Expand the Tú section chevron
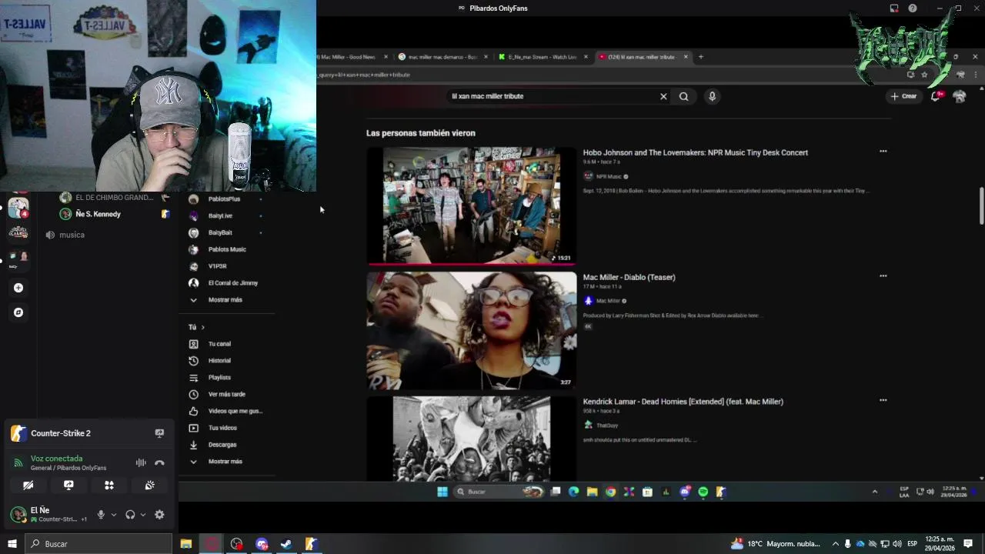 click(202, 327)
